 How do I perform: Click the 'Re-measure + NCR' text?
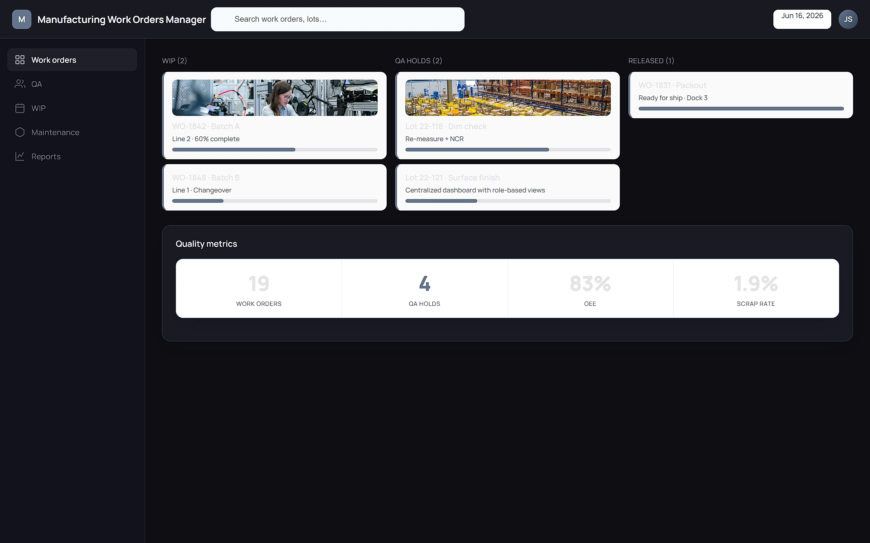click(434, 139)
